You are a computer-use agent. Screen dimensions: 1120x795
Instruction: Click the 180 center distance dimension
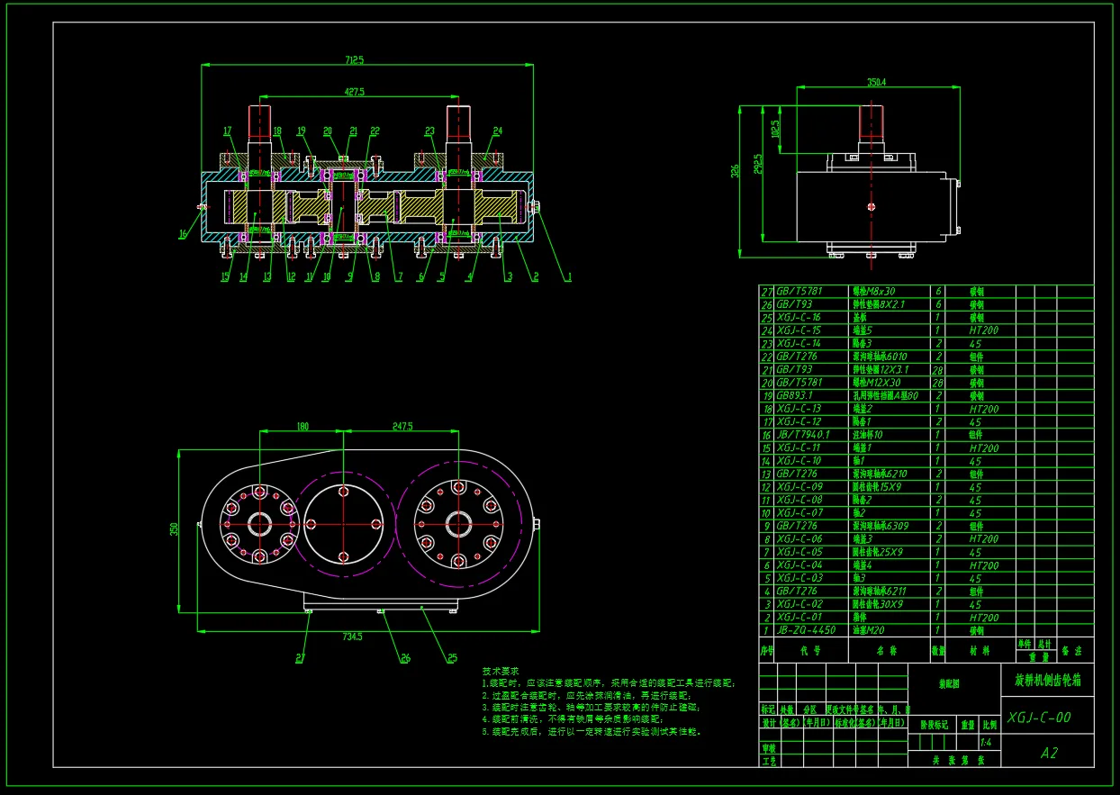click(303, 426)
